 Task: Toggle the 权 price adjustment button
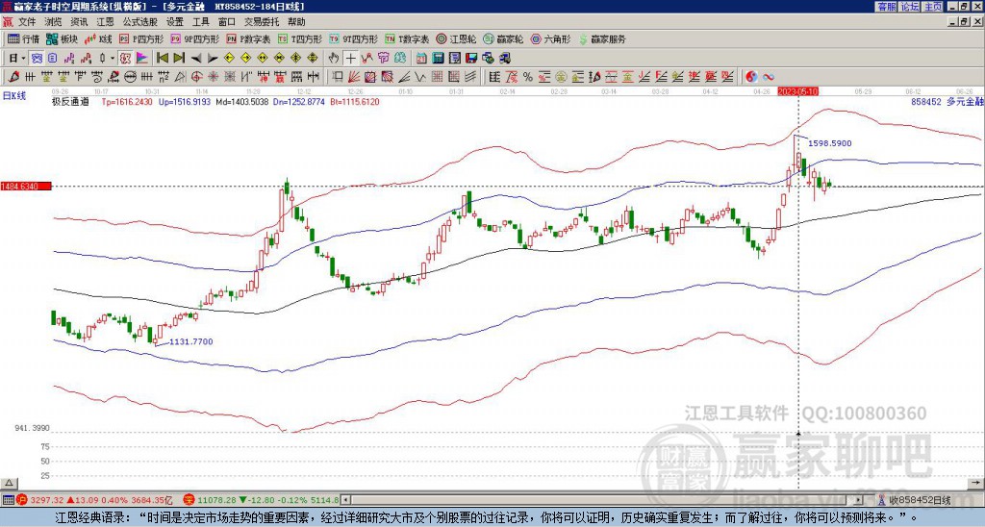coord(125,58)
